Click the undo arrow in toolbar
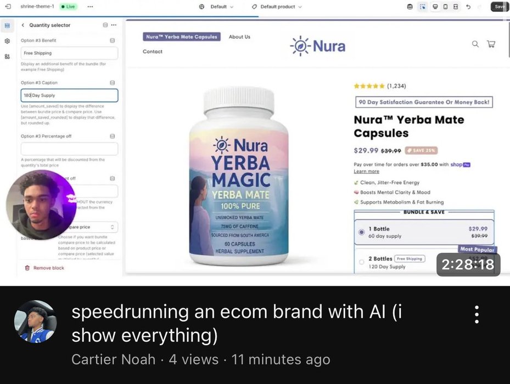510x384 pixels. pyautogui.click(x=468, y=7)
